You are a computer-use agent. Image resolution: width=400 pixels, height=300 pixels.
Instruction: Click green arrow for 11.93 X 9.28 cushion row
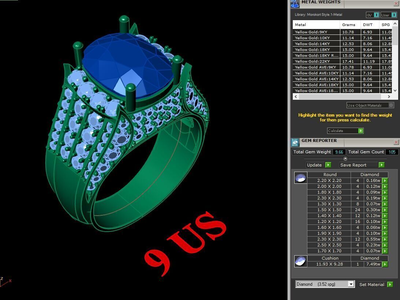tap(385, 264)
